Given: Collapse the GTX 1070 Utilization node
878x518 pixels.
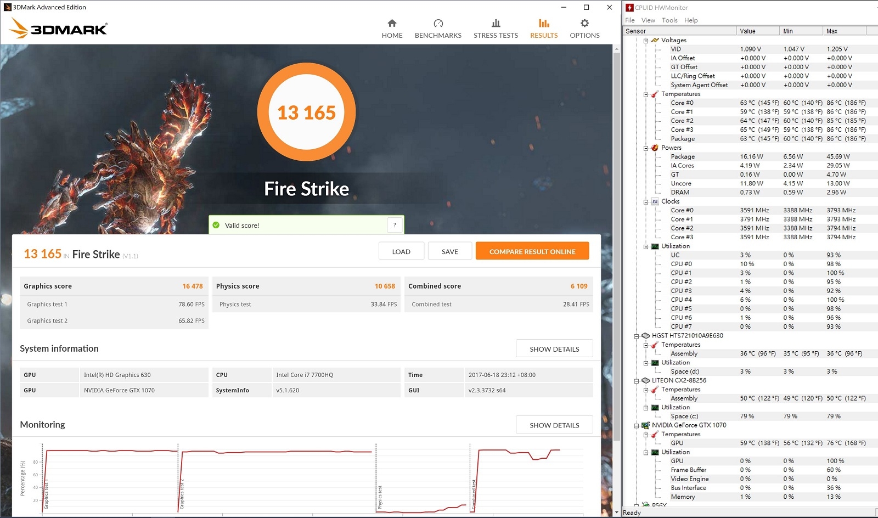Looking at the screenshot, I should click(646, 453).
